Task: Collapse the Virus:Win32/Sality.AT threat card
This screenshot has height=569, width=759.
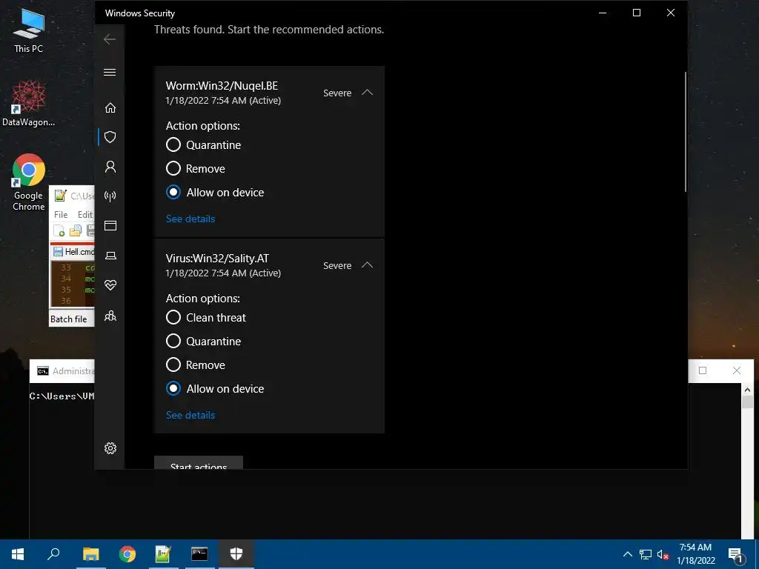Action: click(368, 265)
